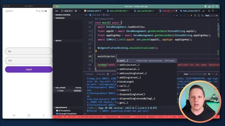This screenshot has width=225, height=126.
Task: Select the main.dart editor tab
Action: tap(168, 11)
